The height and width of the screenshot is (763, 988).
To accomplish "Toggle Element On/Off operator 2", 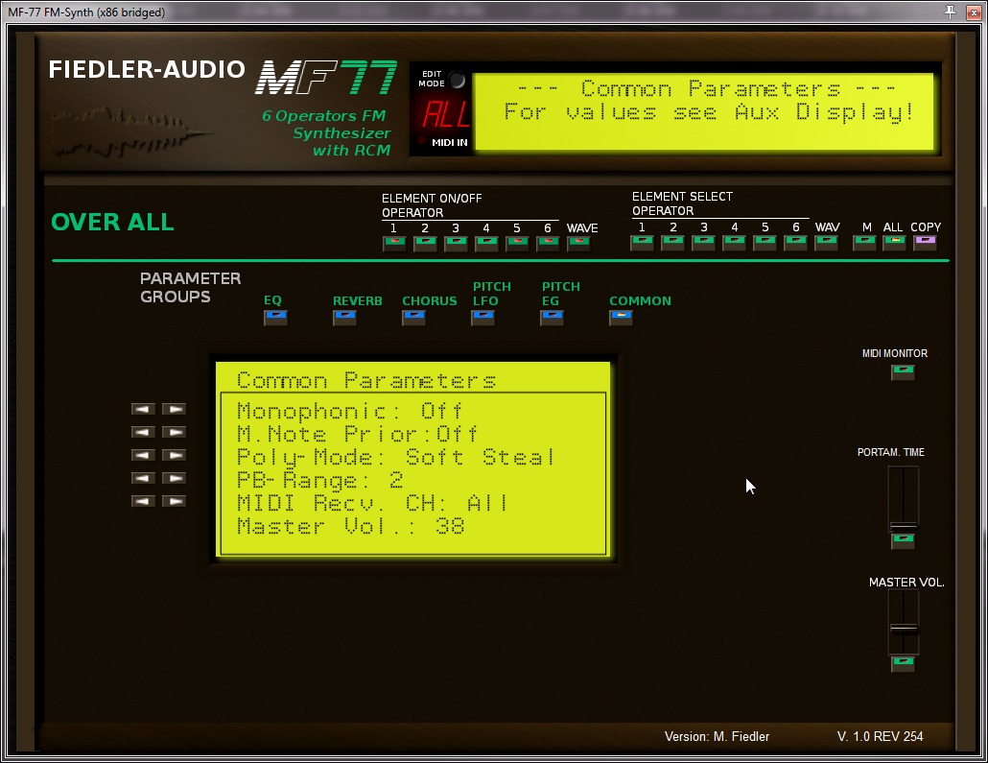I will [425, 244].
